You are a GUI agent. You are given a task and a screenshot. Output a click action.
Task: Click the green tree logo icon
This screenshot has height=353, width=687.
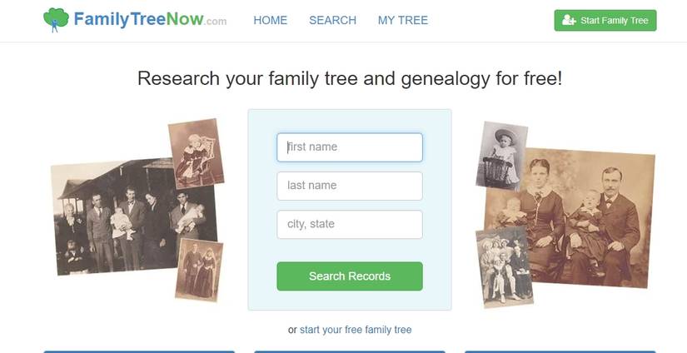56,19
